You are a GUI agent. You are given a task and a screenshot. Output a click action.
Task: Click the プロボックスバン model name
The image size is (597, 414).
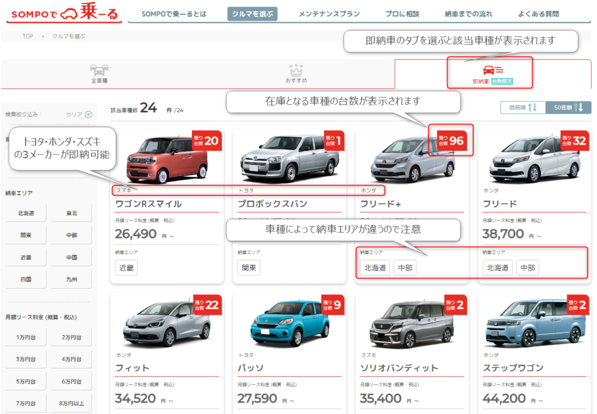(273, 204)
